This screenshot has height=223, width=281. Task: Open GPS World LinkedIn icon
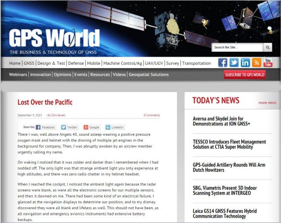pyautogui.click(x=245, y=63)
